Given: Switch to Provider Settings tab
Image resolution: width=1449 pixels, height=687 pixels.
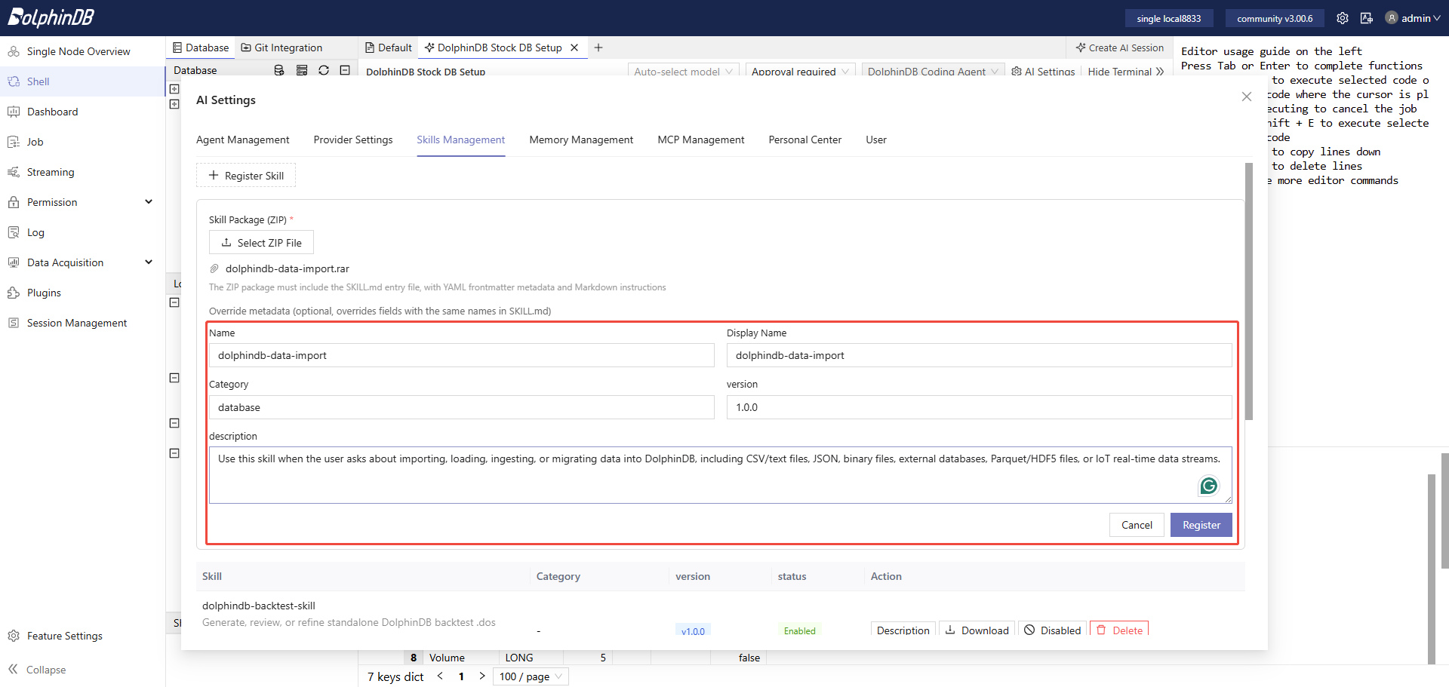Looking at the screenshot, I should pyautogui.click(x=353, y=140).
